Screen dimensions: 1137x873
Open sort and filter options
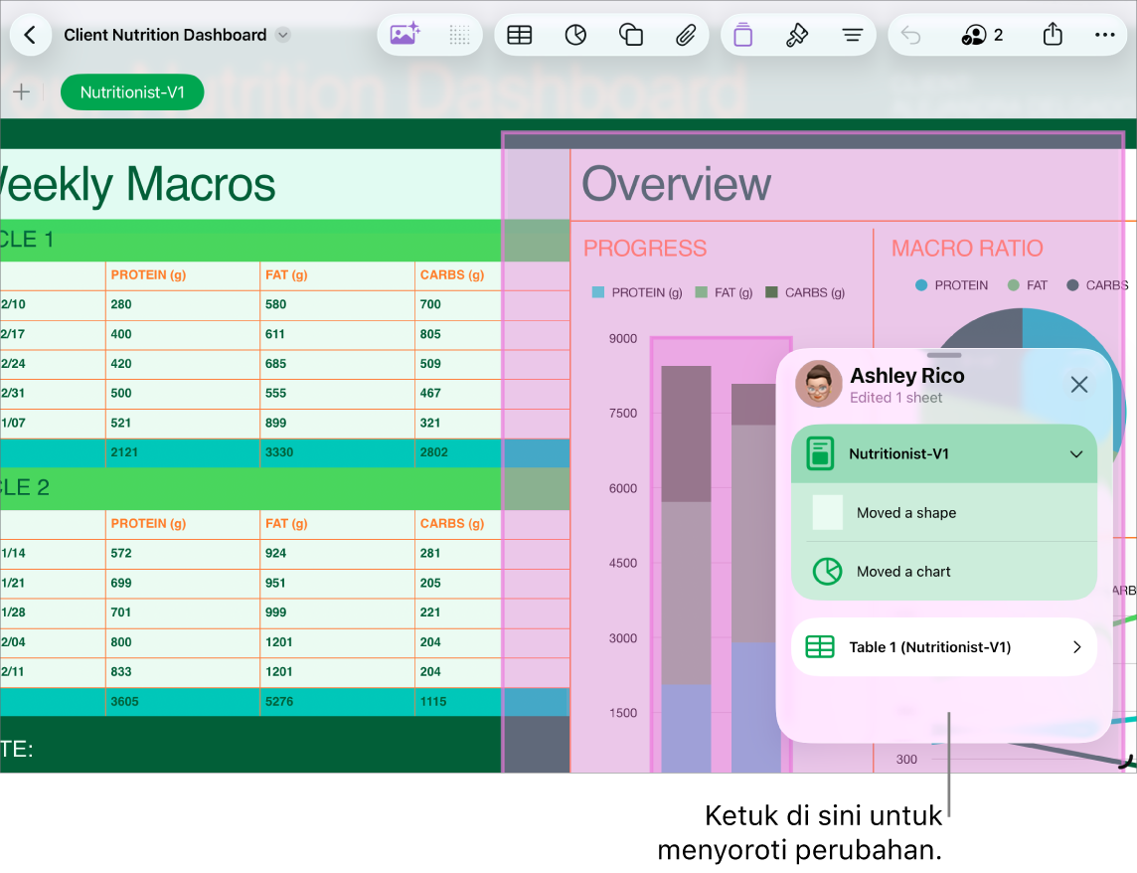point(853,35)
